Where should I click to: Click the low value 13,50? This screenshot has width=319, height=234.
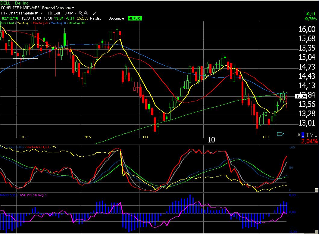48,18
